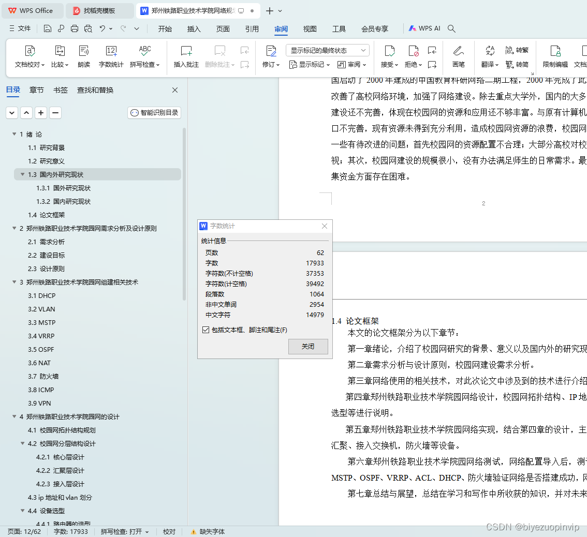Viewport: 587px width, 537px height.
Task: Open 字数统计 word count in the ribbon
Action: click(111, 56)
